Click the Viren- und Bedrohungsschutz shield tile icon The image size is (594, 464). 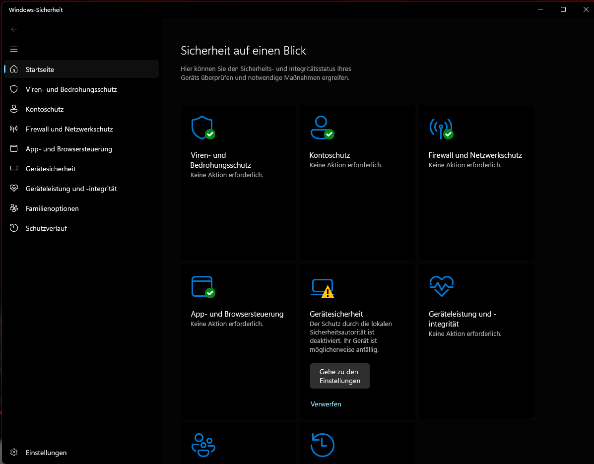[x=202, y=128]
